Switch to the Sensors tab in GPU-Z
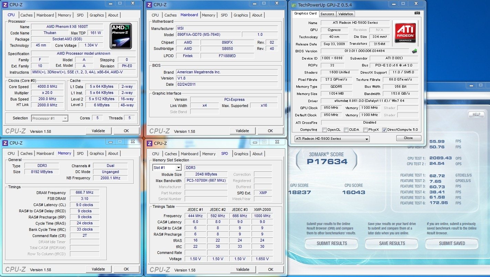This screenshot has width=490, height=277. pyautogui.click(x=327, y=14)
